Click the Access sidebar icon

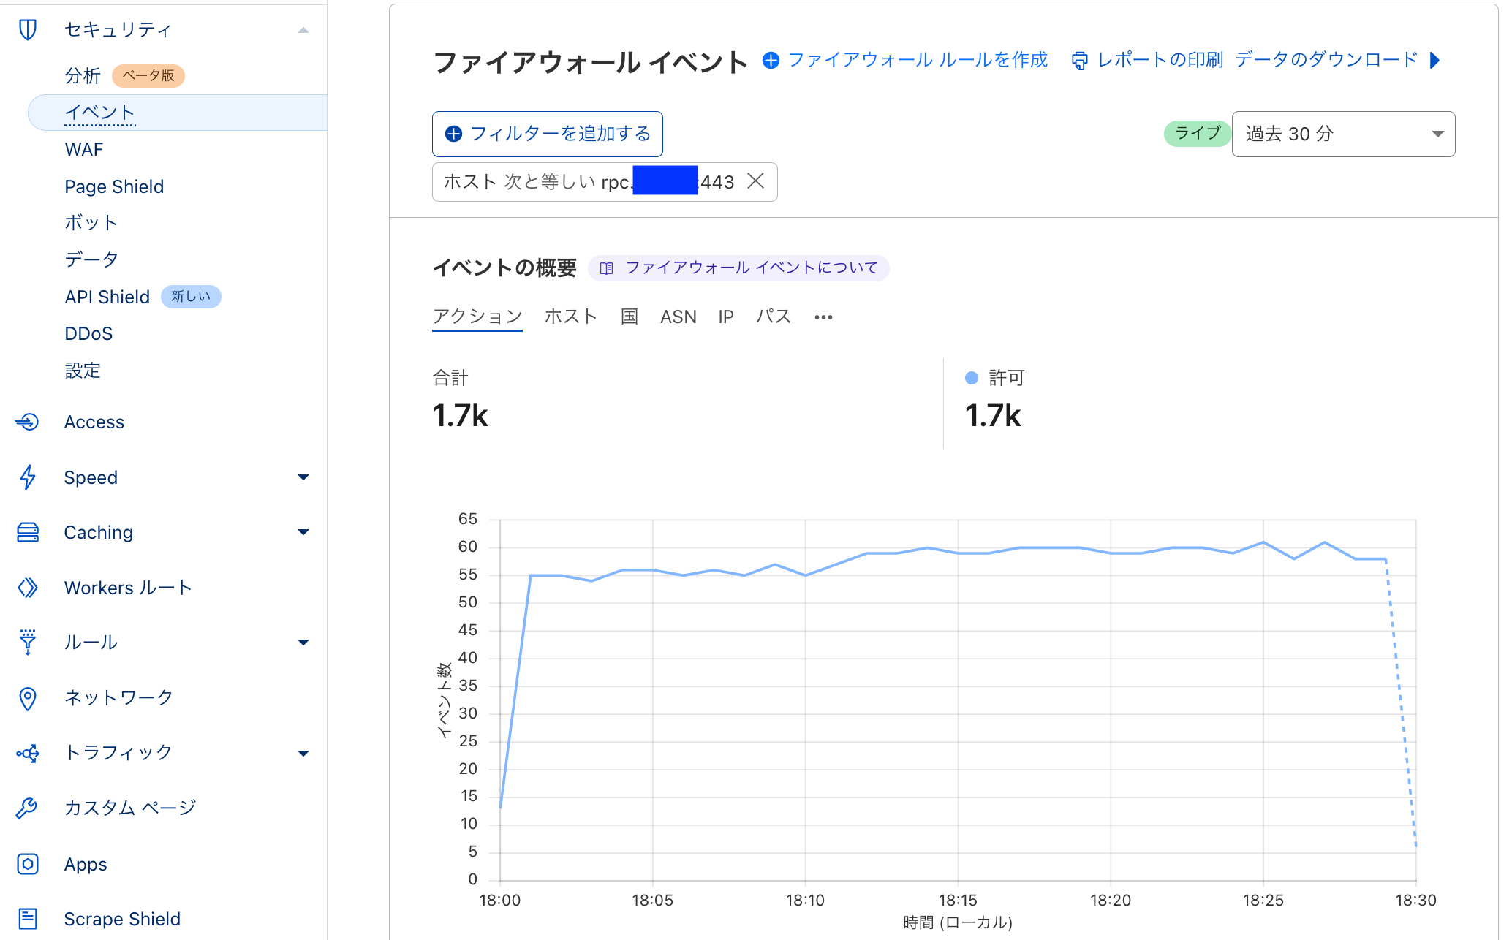tap(27, 422)
